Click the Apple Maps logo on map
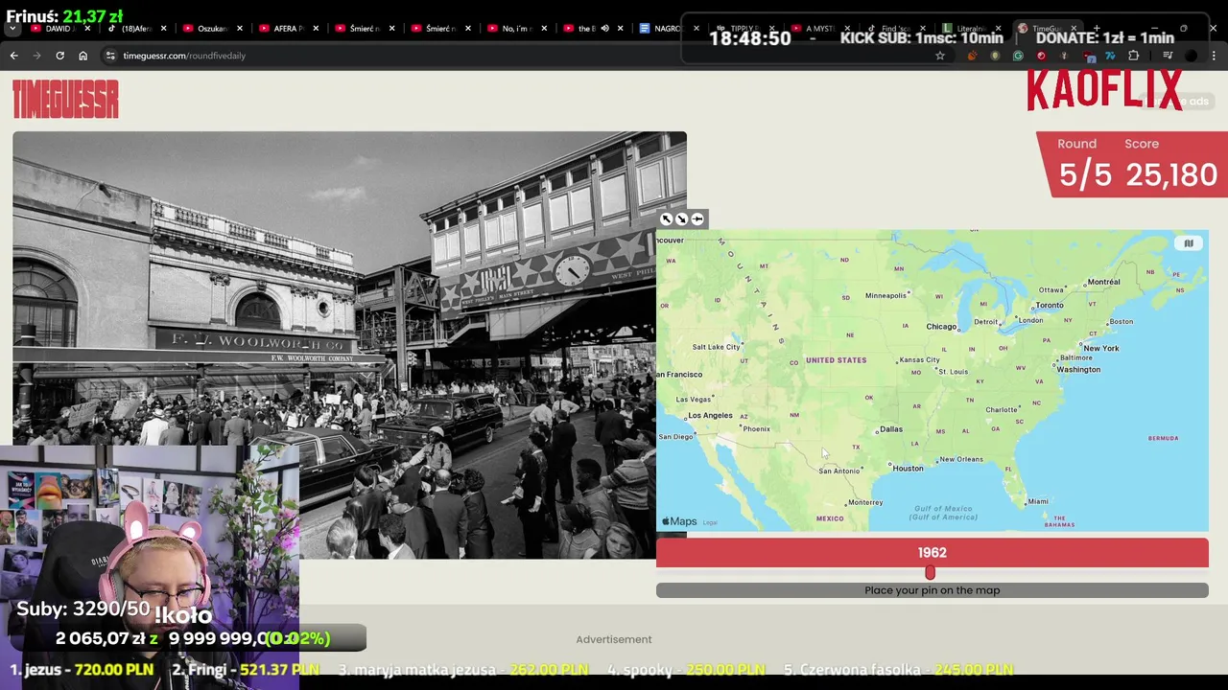 tap(679, 521)
